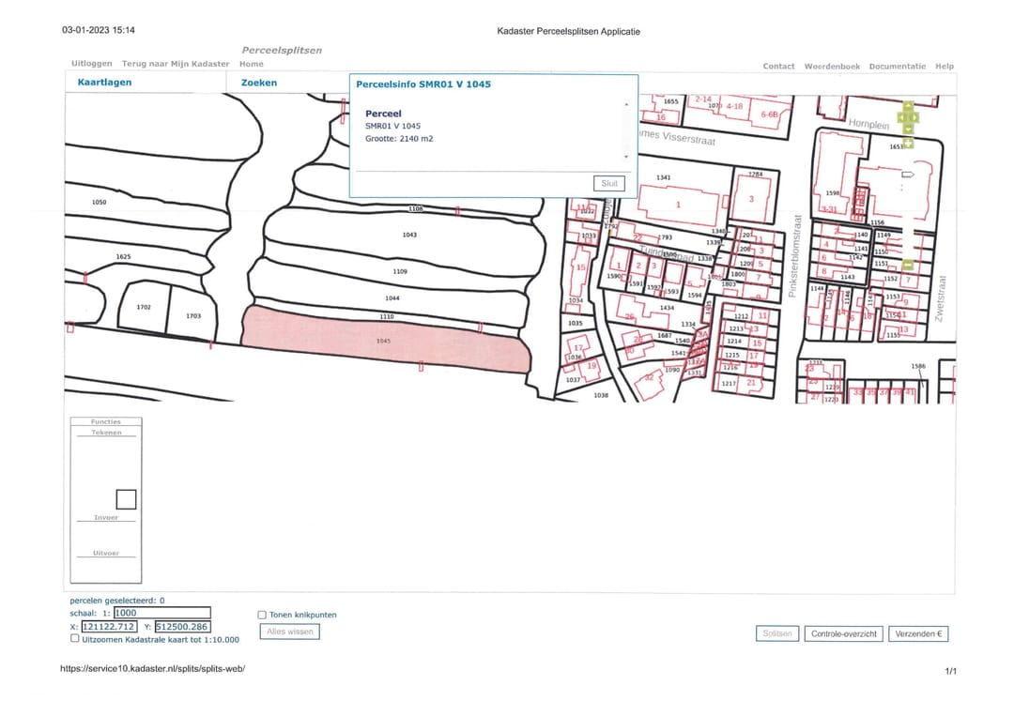Enable the Tonen knikpunten checkbox

262,616
